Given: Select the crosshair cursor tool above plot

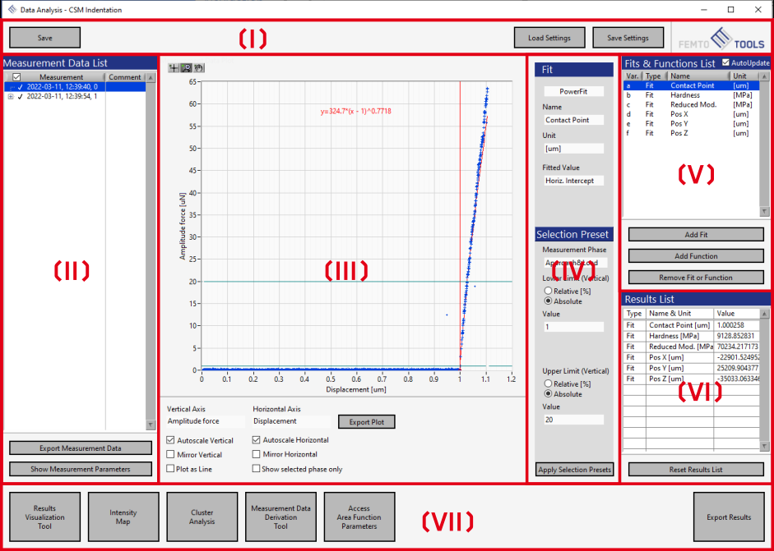Looking at the screenshot, I should [x=174, y=67].
